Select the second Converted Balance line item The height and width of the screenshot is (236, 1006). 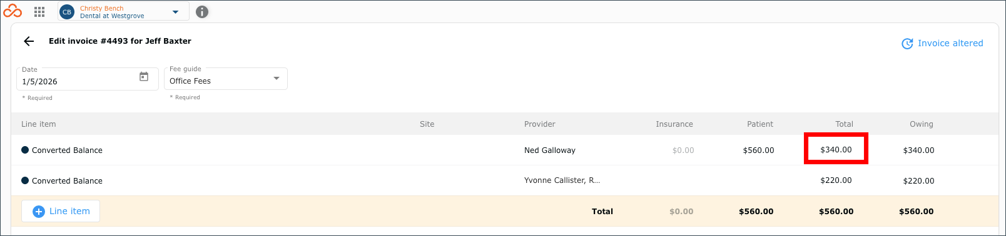pos(67,181)
